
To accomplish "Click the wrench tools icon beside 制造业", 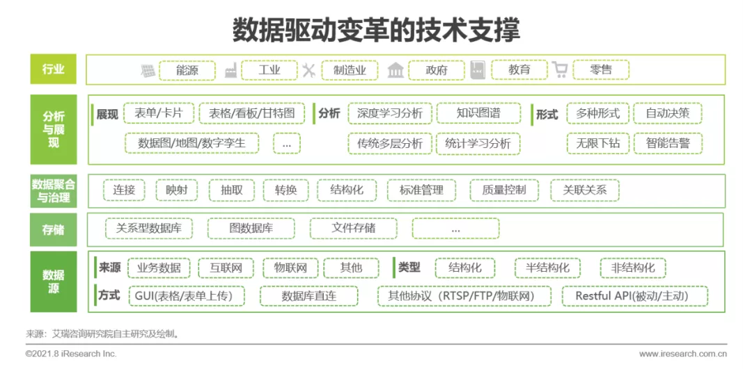I will 308,71.
